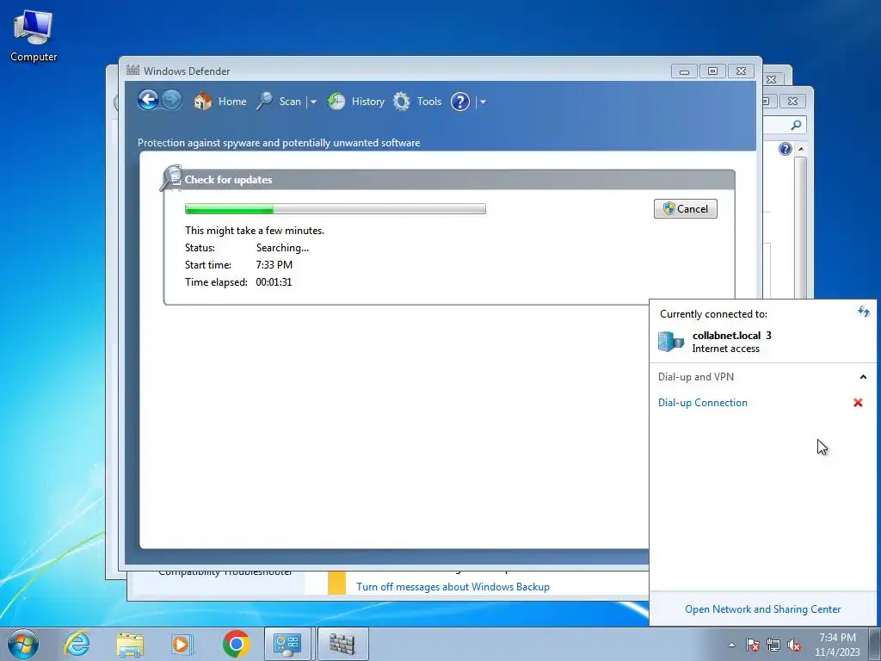Click the 'This might take a few minutes.' text
Image resolution: width=881 pixels, height=661 pixels.
[255, 231]
